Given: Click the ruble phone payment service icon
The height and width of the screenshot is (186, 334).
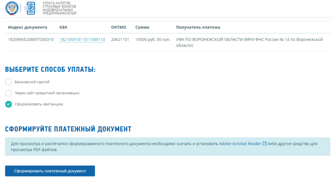Looking at the screenshot, I should tap(30, 8).
